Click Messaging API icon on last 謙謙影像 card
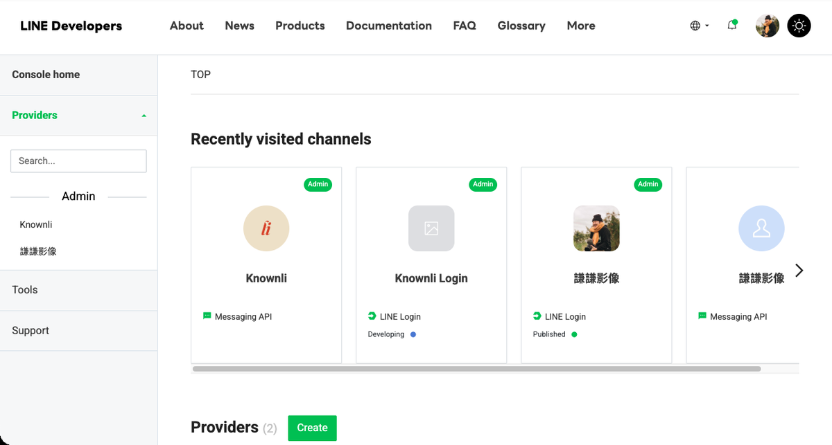This screenshot has height=445, width=832. pyautogui.click(x=702, y=316)
